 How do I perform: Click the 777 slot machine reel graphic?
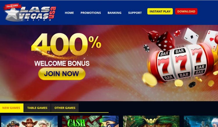(x=181, y=64)
